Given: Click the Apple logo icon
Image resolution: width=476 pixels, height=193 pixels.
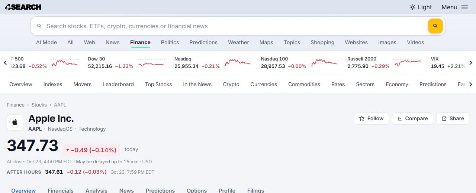Looking at the screenshot, I should point(15,122).
